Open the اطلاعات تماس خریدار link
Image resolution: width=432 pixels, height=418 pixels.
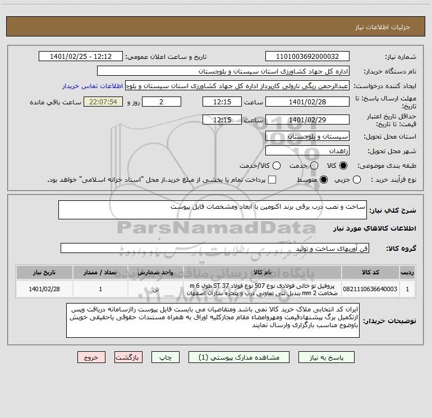click(93, 86)
